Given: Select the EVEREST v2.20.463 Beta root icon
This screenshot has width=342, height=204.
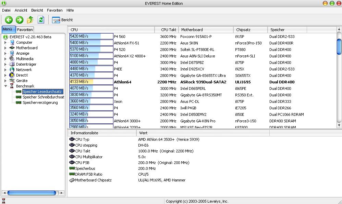Looking at the screenshot, I should [x=6, y=37].
